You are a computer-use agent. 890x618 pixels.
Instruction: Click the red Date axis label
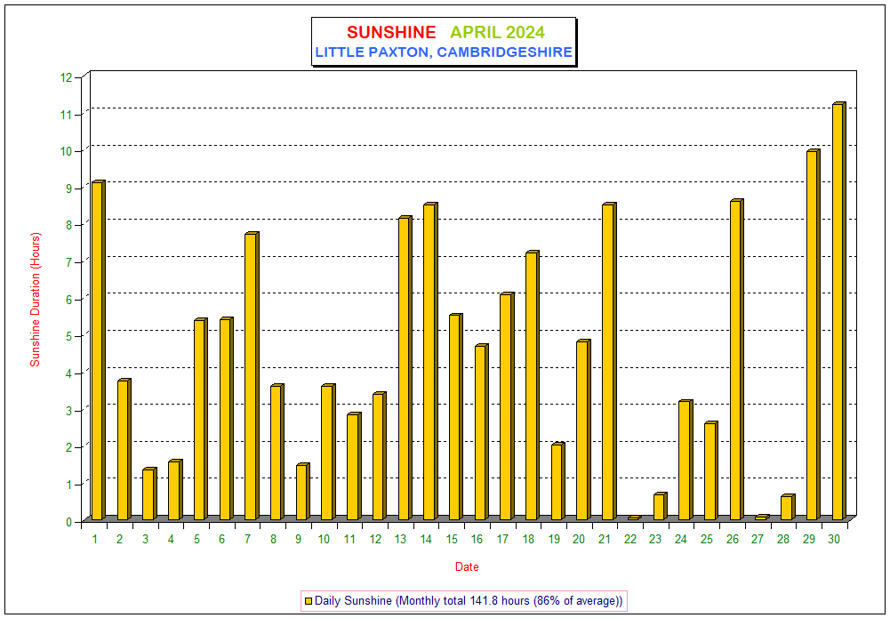coord(467,566)
